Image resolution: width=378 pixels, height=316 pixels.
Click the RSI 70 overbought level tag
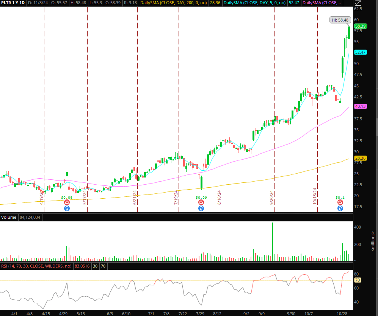click(x=357, y=280)
